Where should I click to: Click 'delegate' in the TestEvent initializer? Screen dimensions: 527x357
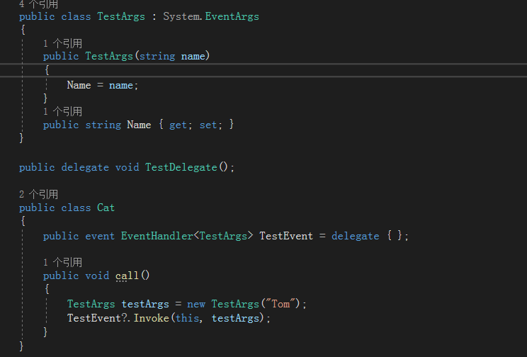pyautogui.click(x=356, y=236)
